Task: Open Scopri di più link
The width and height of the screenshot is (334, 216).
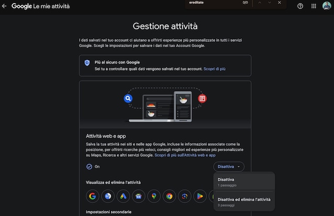Action: tap(214, 69)
